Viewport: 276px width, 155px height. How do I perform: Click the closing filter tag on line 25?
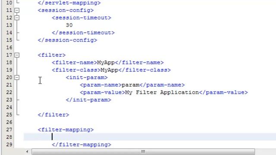pyautogui.click(x=53, y=115)
